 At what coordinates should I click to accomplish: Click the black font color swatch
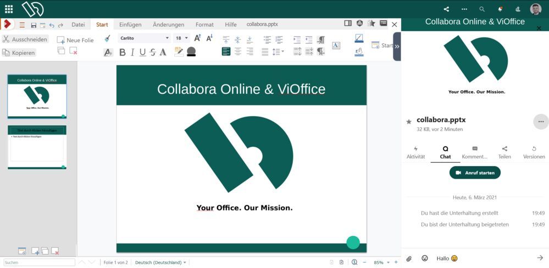tap(191, 52)
